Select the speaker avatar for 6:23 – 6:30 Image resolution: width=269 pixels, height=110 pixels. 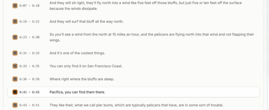15,37
